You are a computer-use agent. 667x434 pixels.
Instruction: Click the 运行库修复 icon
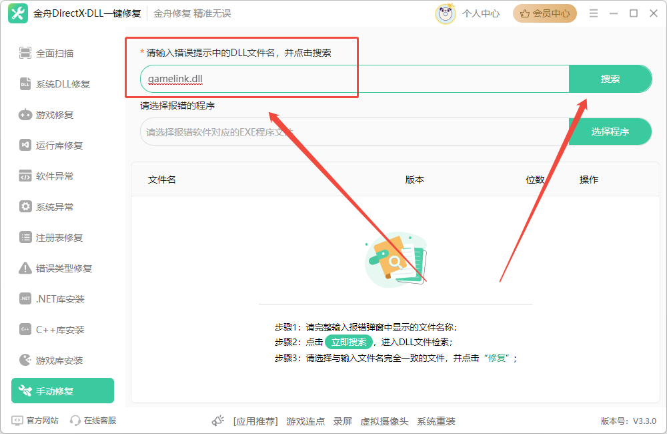click(25, 146)
